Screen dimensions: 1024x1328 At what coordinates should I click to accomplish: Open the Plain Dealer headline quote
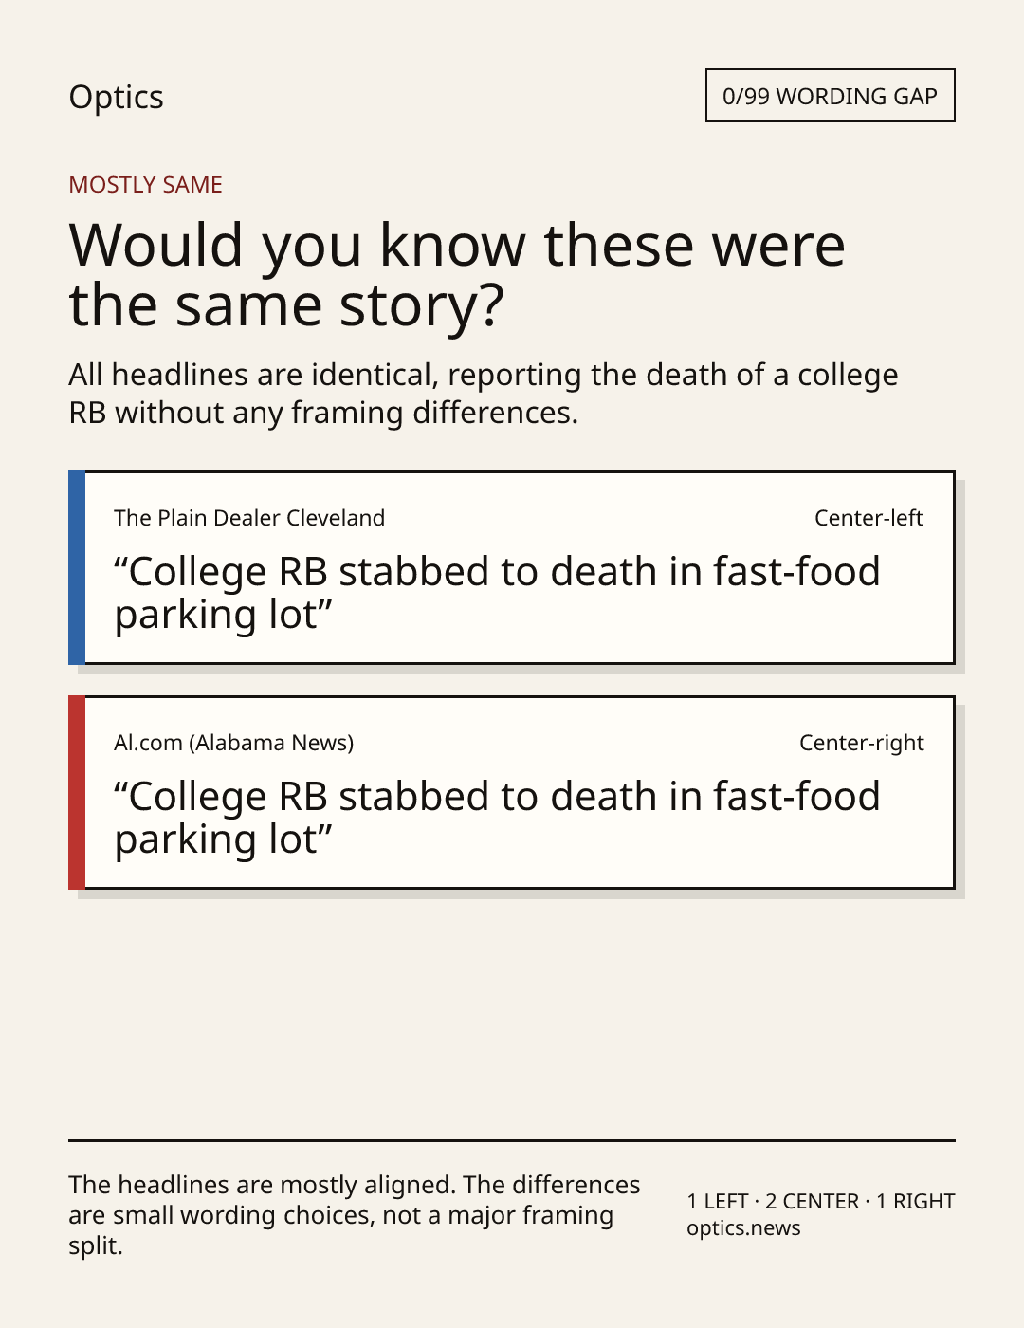click(497, 593)
